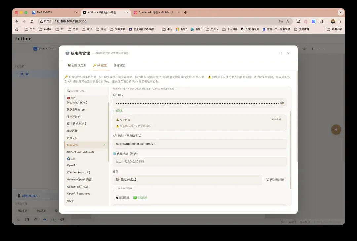This screenshot has width=357, height=241.
Task: Switch to the 偏好设置 tab
Action: pos(119,65)
